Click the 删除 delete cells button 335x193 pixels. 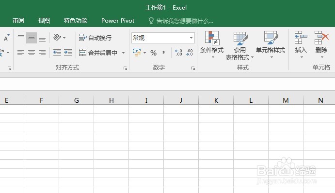tap(321, 45)
